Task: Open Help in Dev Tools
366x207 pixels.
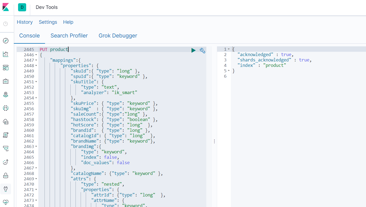Action: (x=68, y=22)
